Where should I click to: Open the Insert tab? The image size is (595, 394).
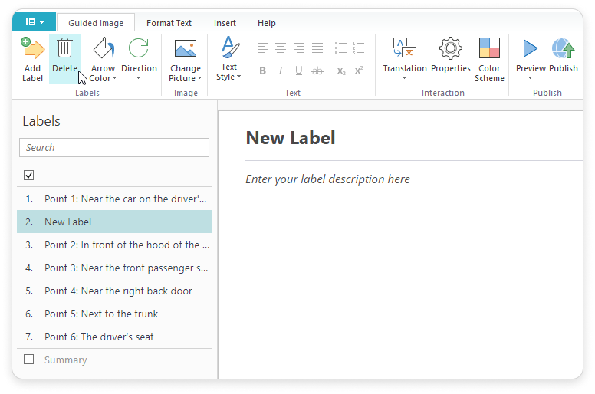coord(225,23)
